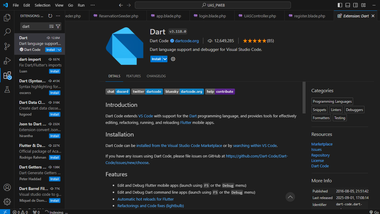
Task: Refresh the extensions list
Action: click(x=50, y=16)
